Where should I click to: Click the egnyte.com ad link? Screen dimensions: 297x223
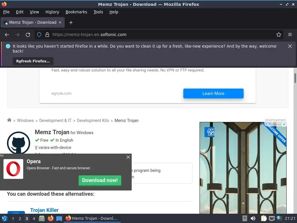click(61, 93)
